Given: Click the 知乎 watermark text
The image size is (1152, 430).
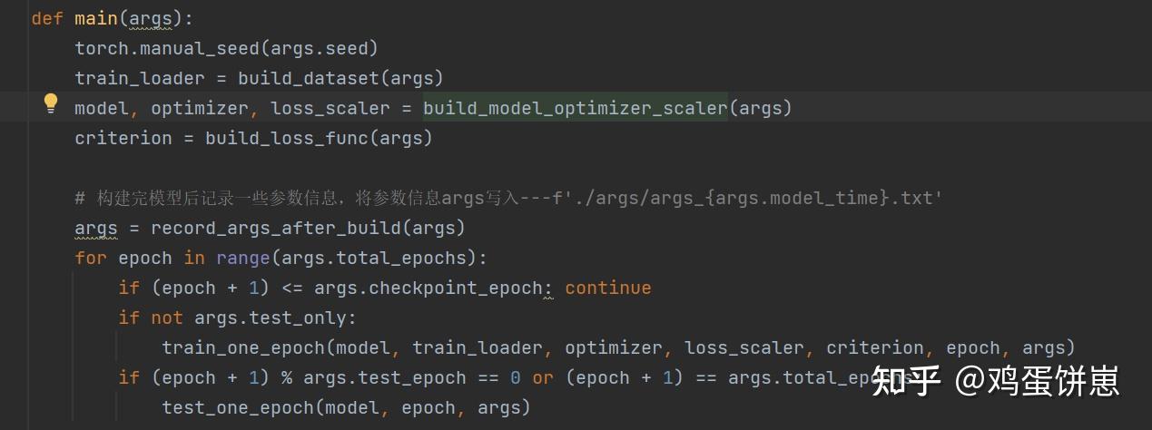Looking at the screenshot, I should (905, 381).
